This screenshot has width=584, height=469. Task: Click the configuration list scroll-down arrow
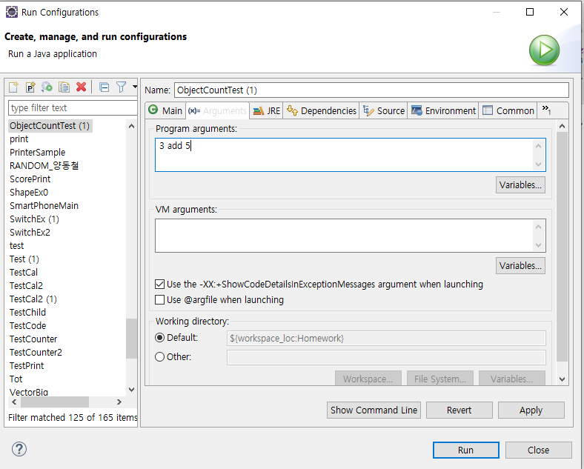point(131,390)
